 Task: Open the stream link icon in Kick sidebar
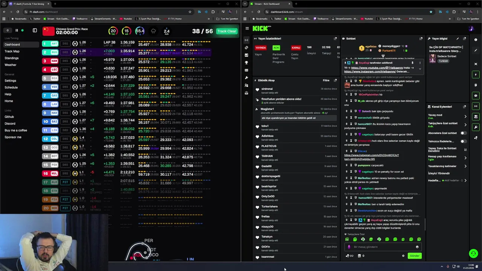(246, 47)
